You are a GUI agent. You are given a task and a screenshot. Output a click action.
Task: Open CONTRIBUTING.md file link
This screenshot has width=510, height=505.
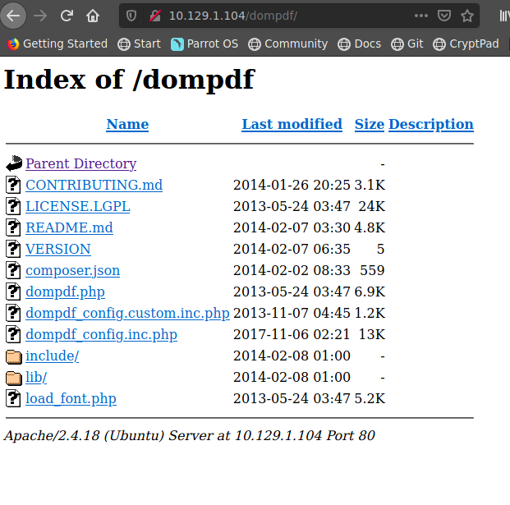click(94, 185)
